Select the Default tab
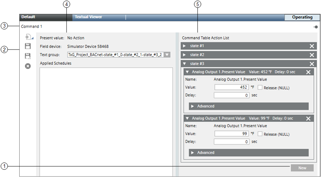 tap(28, 17)
